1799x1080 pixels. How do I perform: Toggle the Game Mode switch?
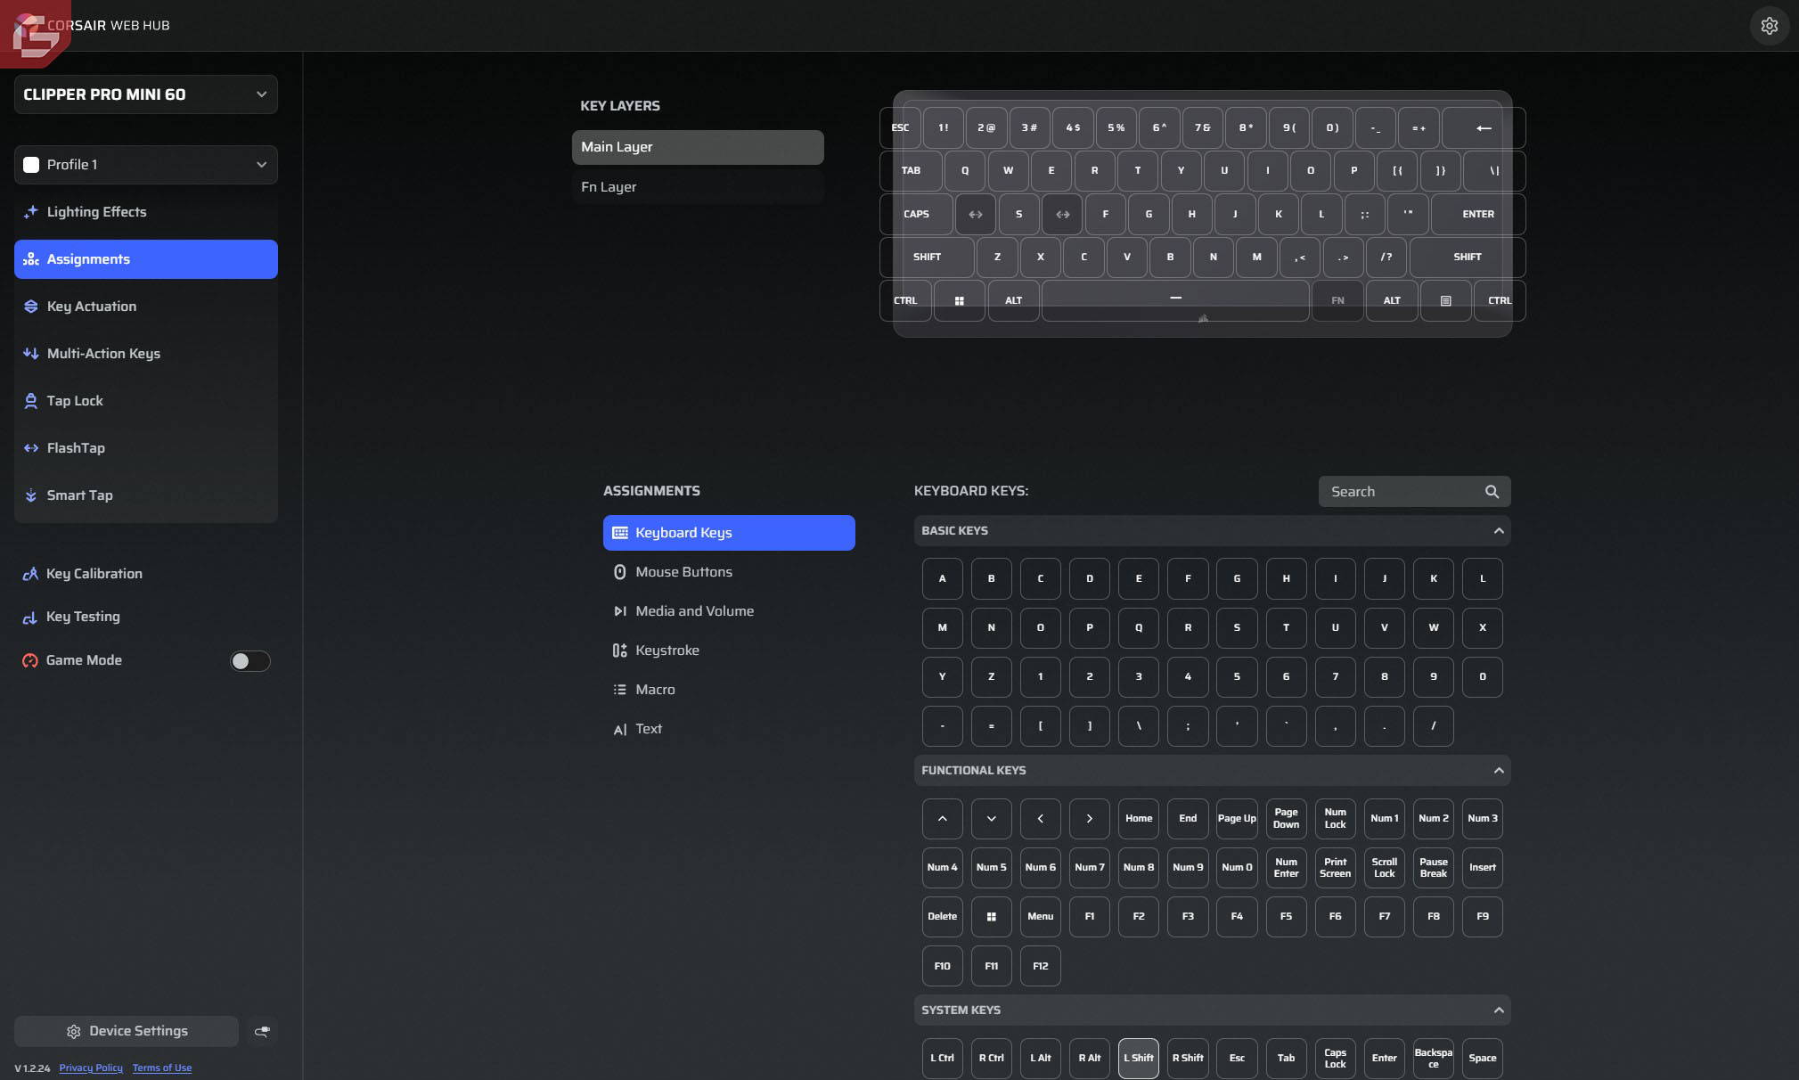(x=249, y=661)
